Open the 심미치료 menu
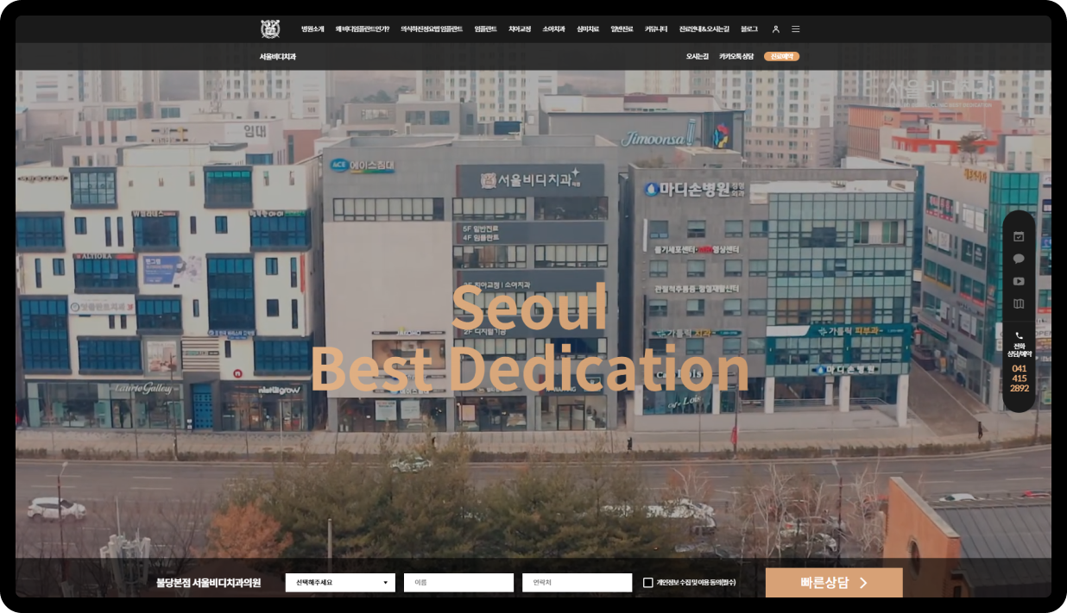Viewport: 1067px width, 613px height. click(588, 29)
